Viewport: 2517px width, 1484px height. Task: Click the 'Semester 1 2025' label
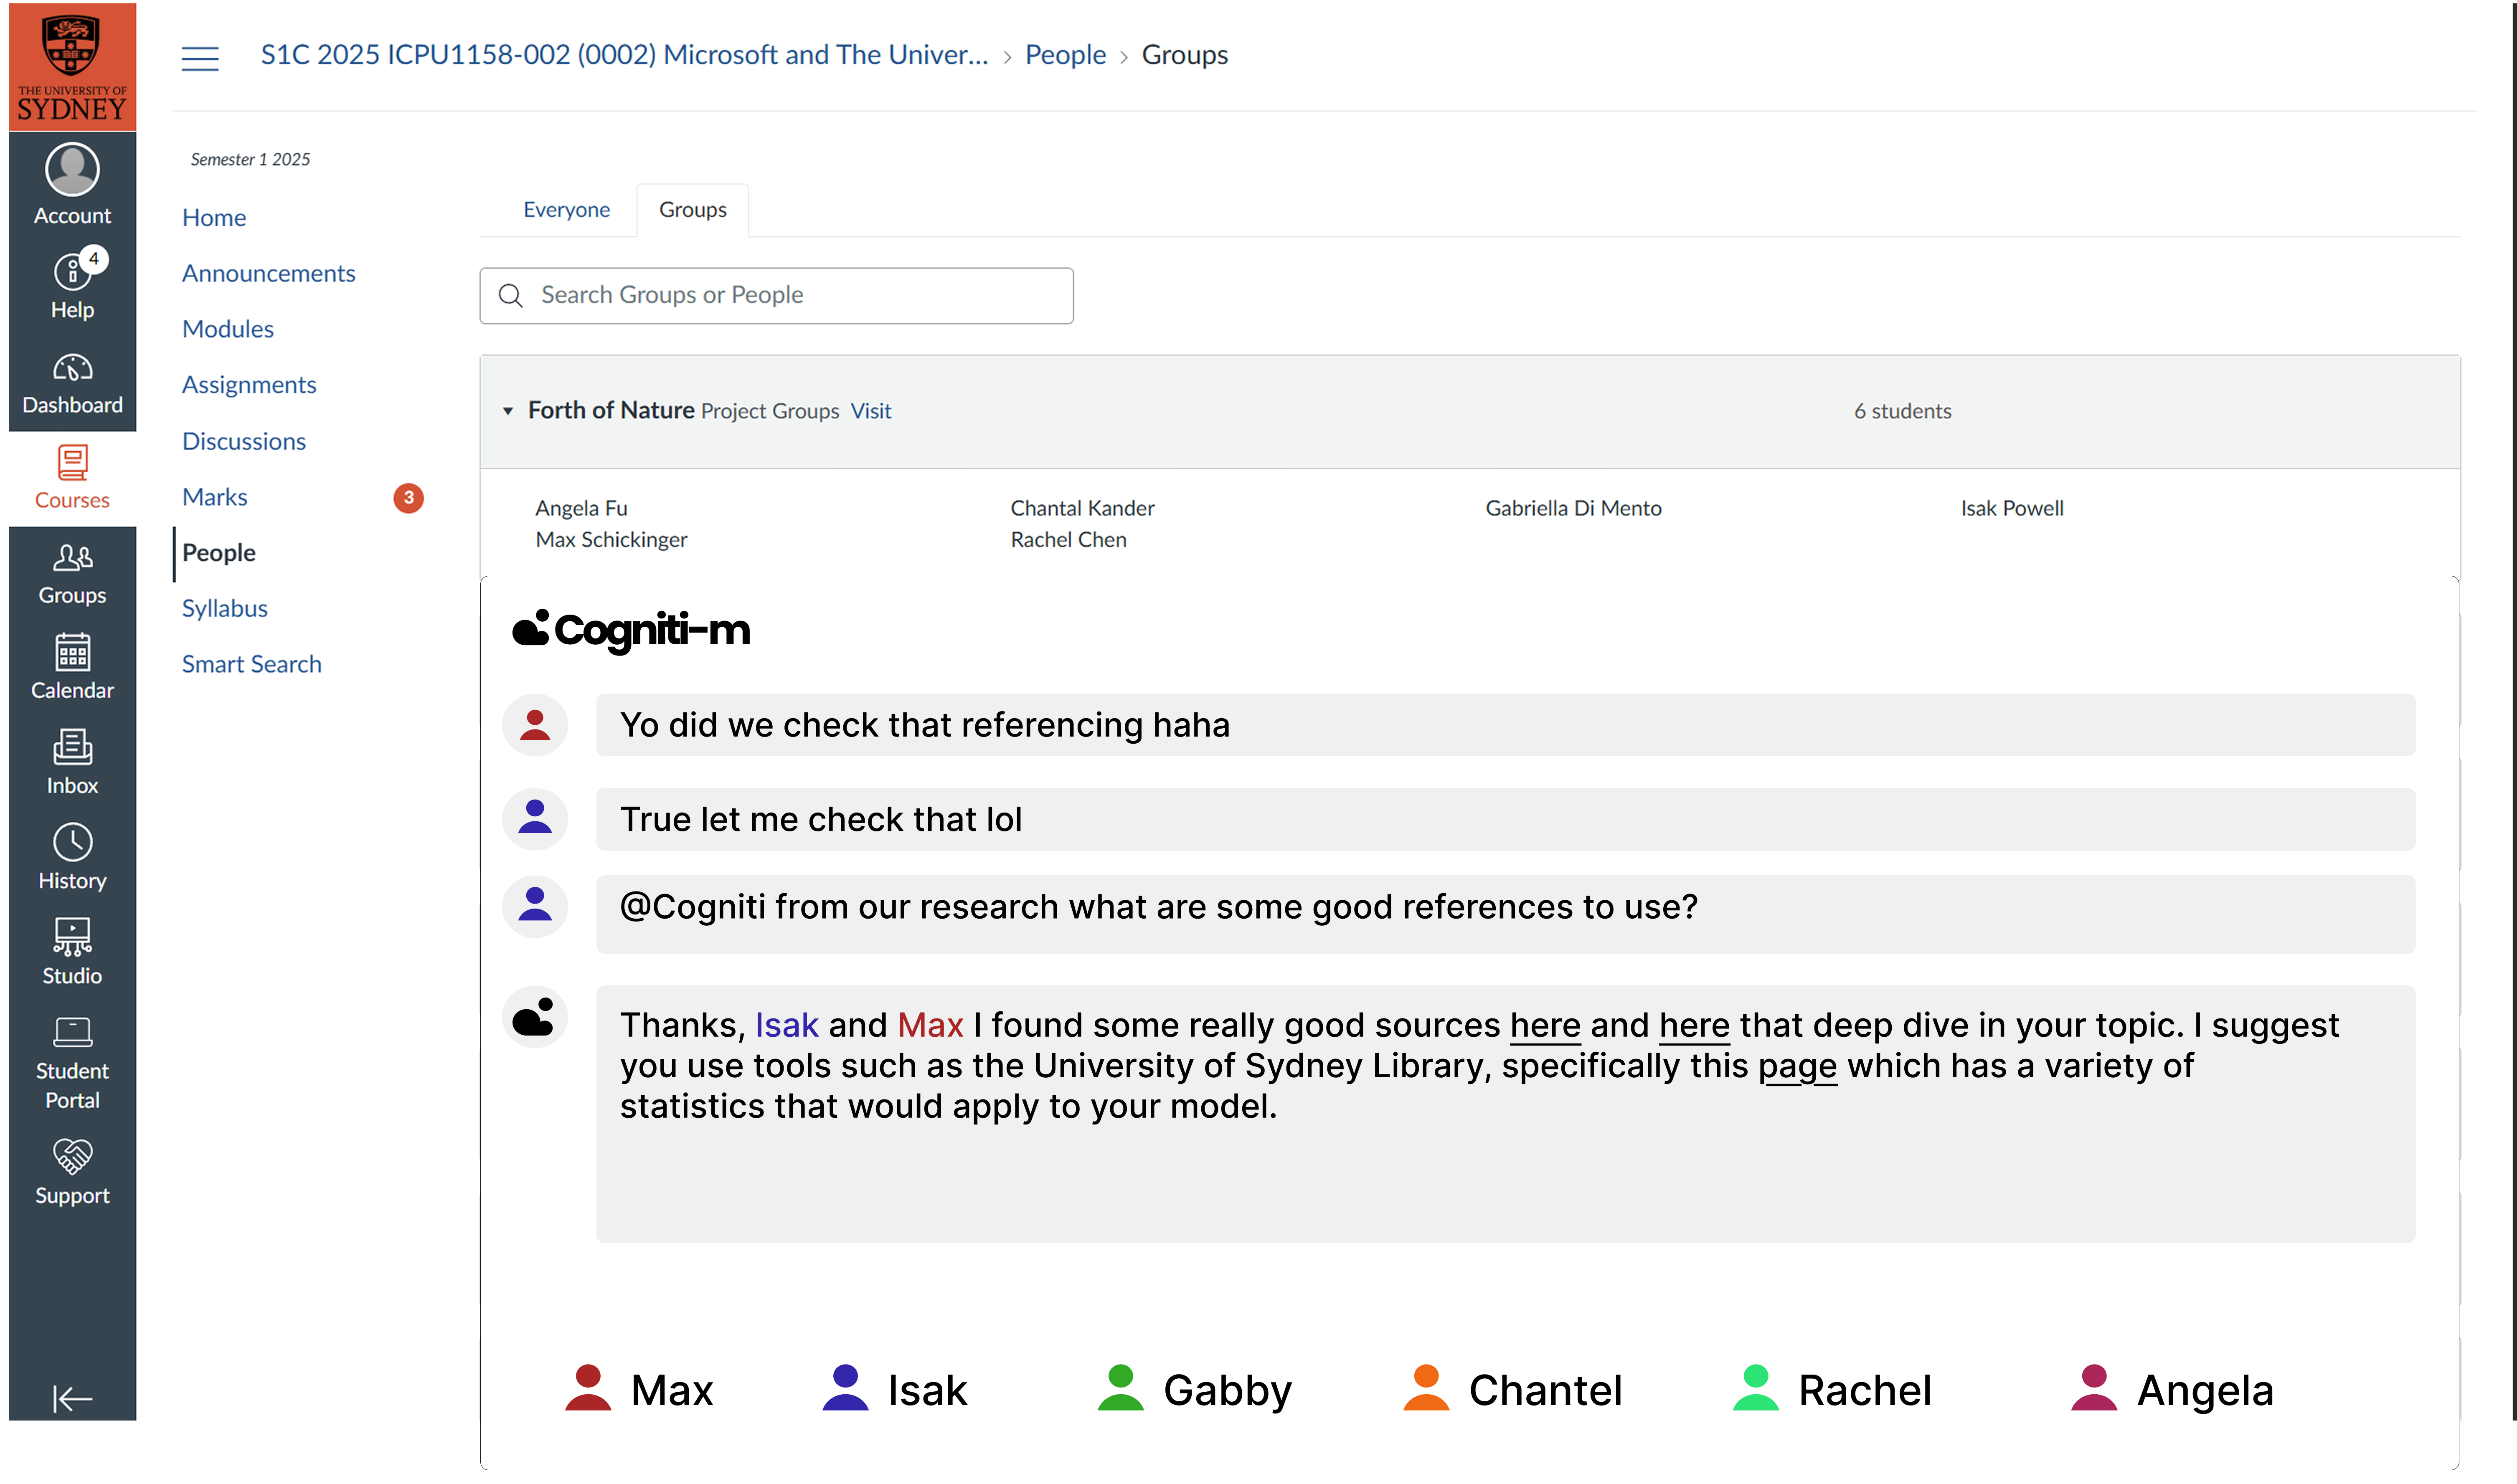[250, 160]
